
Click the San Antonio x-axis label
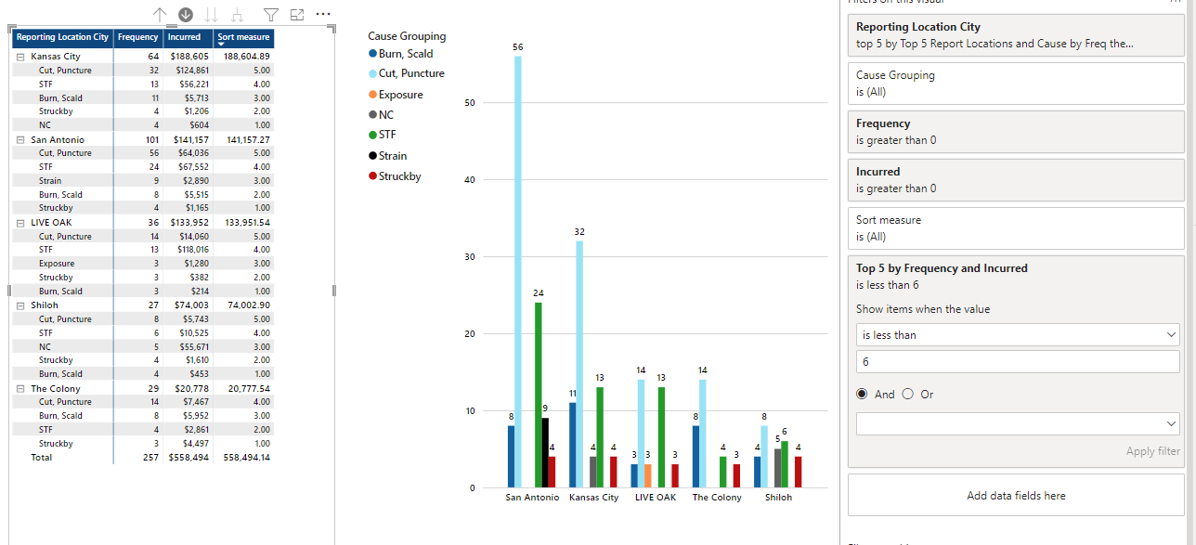point(532,498)
